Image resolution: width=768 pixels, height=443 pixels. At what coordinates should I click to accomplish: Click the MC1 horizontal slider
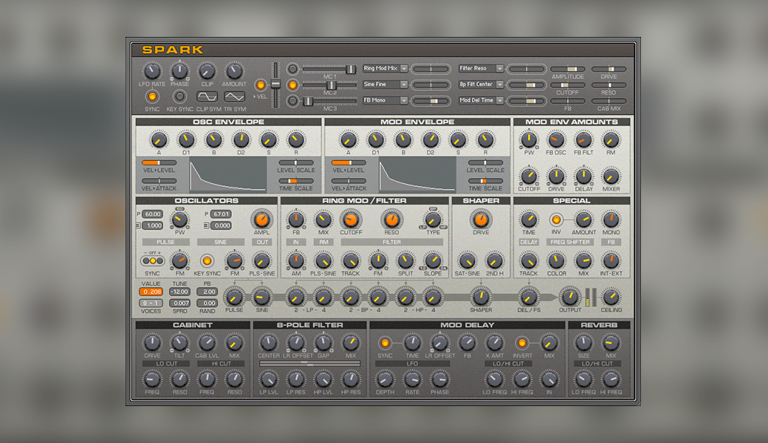tap(329, 69)
